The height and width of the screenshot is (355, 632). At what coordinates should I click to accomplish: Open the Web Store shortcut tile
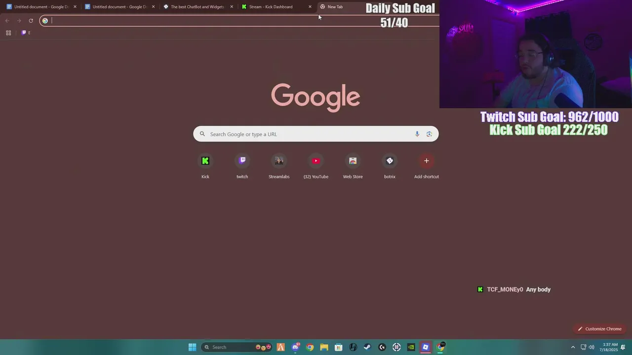point(353,167)
